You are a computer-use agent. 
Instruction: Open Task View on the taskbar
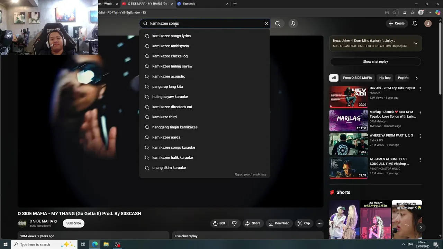tap(83, 245)
